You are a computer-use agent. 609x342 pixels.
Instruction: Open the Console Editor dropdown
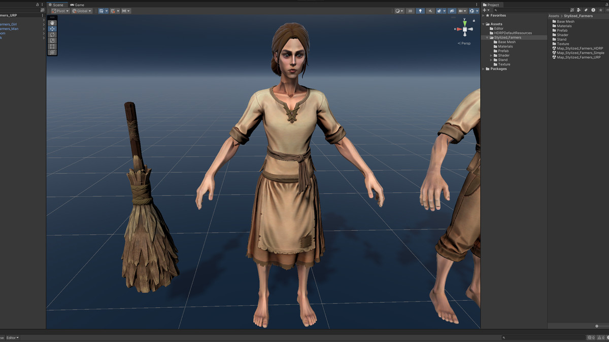pos(12,338)
